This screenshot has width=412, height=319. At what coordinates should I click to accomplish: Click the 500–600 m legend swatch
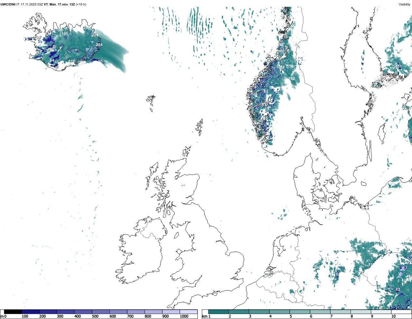point(101,312)
